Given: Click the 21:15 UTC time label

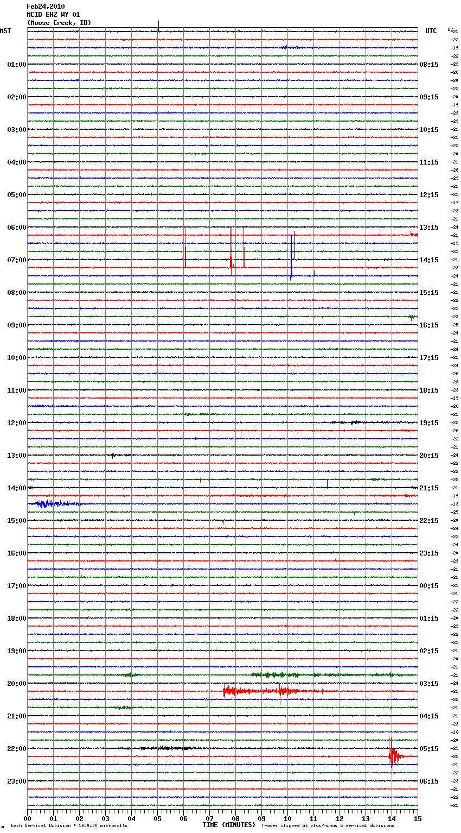Looking at the screenshot, I should point(429,488).
